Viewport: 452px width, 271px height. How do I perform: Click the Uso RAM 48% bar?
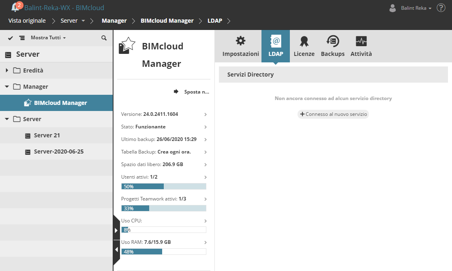tap(164, 252)
